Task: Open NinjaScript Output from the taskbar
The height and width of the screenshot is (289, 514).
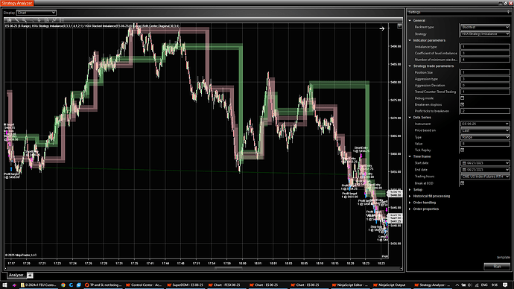Action: click(x=389, y=285)
